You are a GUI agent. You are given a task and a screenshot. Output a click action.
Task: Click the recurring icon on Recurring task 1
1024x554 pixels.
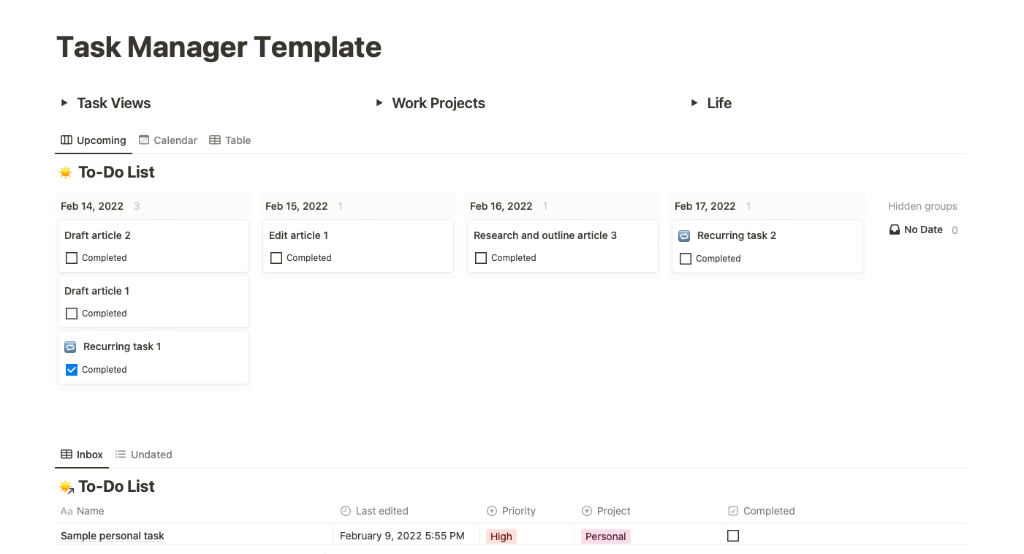71,346
